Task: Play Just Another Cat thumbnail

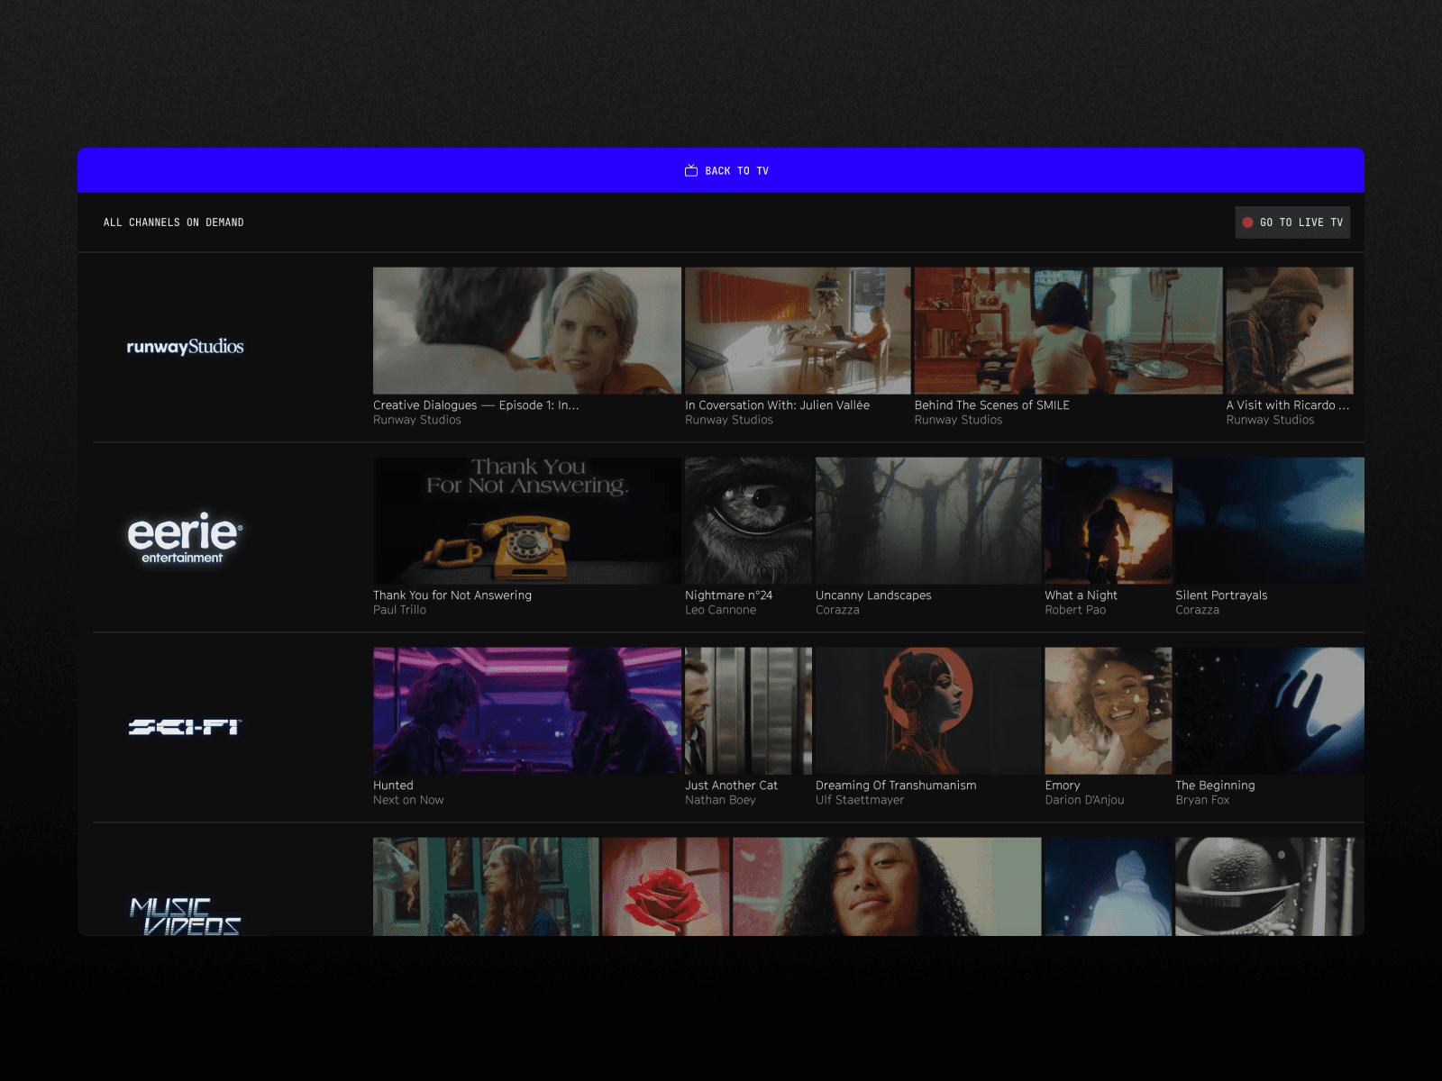Action: coord(748,711)
